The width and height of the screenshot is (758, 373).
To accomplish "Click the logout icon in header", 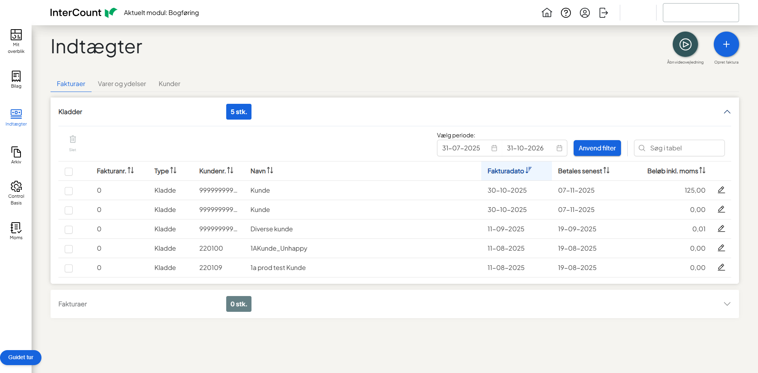I will point(604,13).
